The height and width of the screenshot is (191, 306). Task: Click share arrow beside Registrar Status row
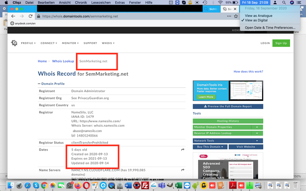point(182,142)
